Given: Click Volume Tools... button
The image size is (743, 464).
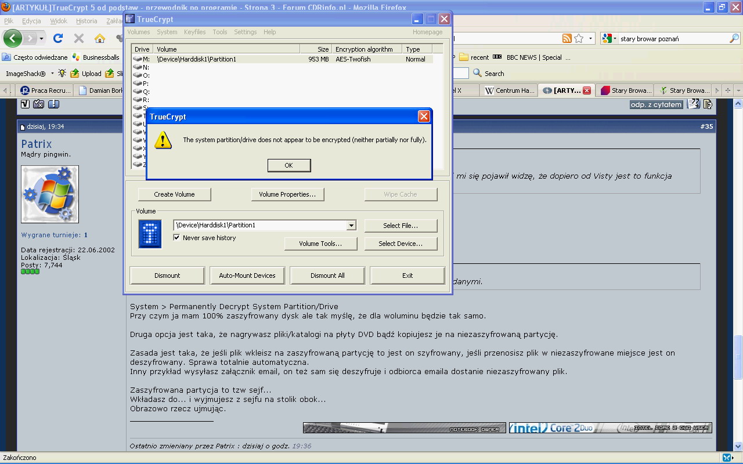Looking at the screenshot, I should click(x=320, y=244).
